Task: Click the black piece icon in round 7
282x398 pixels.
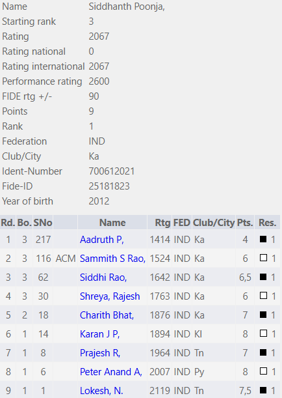Action: coord(263,352)
